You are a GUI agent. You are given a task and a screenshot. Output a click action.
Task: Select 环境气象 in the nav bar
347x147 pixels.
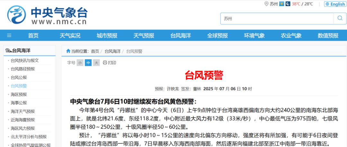pos(254,36)
